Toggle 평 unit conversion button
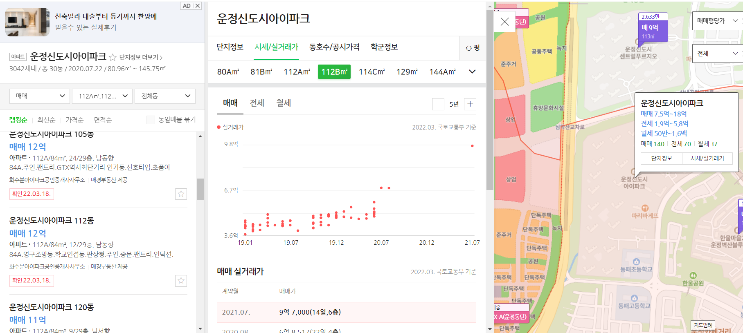743x333 pixels. coord(473,48)
